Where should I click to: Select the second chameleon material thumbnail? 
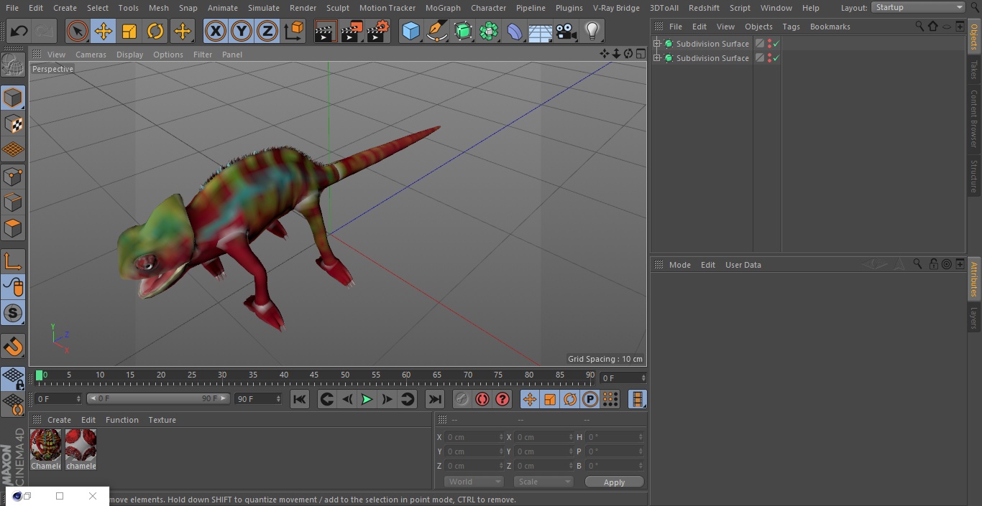pos(81,449)
